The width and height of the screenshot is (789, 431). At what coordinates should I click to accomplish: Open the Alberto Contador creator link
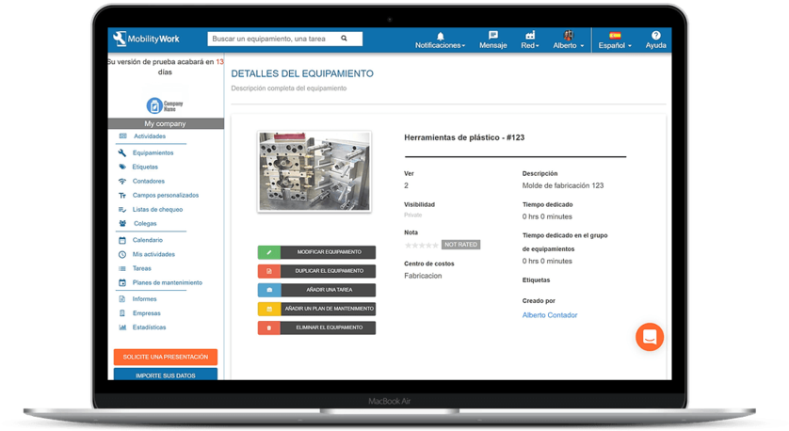tap(550, 315)
